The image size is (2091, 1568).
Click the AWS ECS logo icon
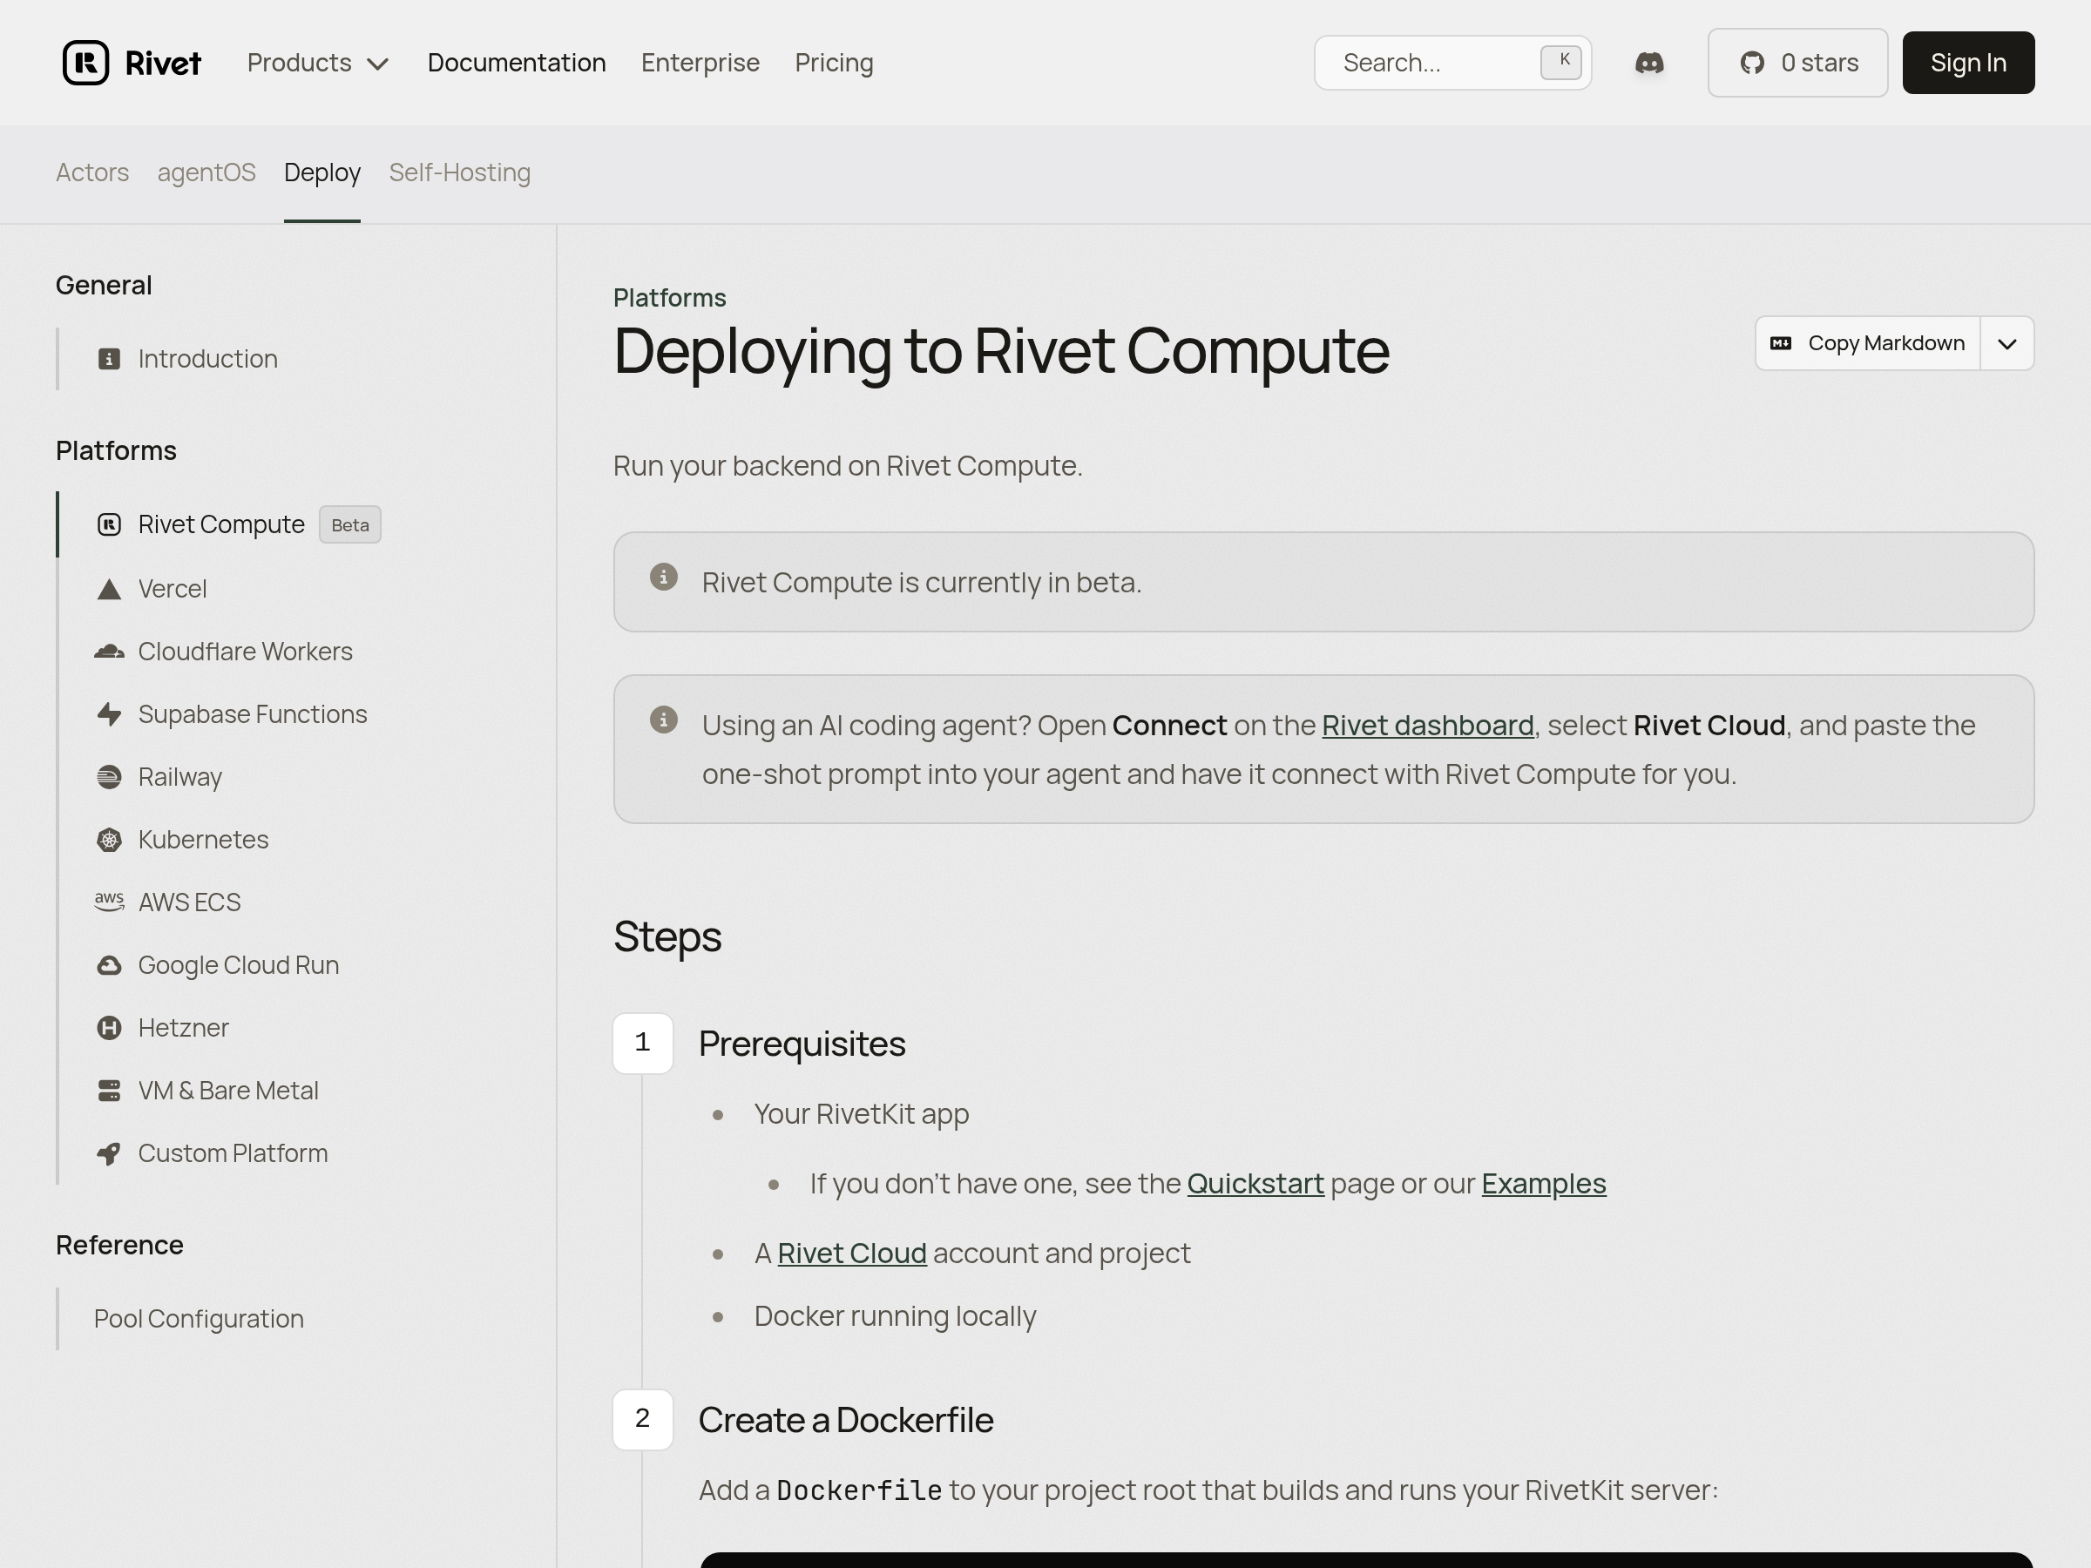pos(109,902)
